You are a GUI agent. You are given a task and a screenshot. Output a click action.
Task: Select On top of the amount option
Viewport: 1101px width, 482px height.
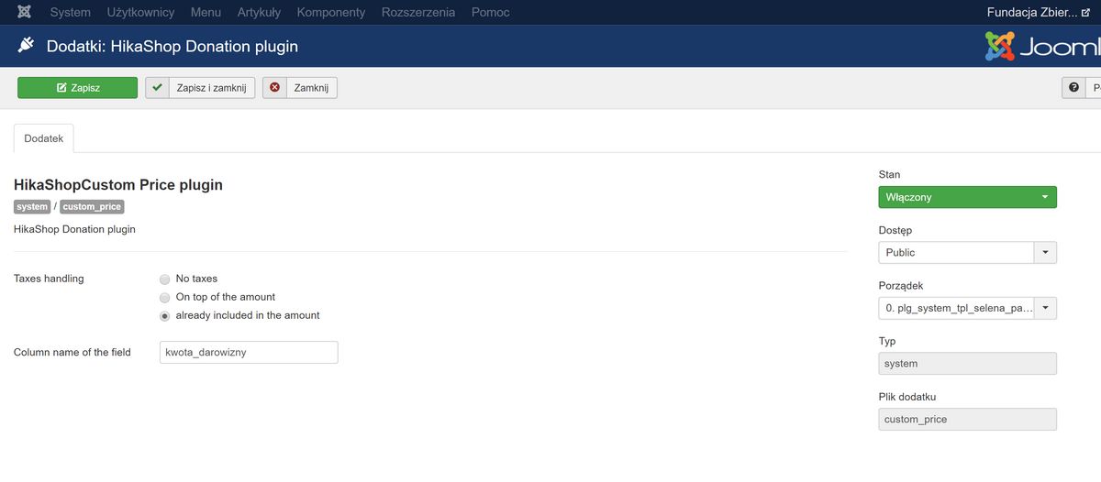(x=164, y=298)
